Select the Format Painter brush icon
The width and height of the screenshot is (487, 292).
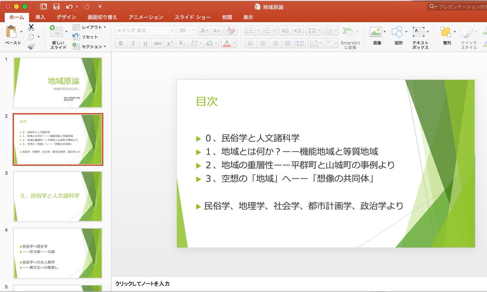(x=31, y=47)
